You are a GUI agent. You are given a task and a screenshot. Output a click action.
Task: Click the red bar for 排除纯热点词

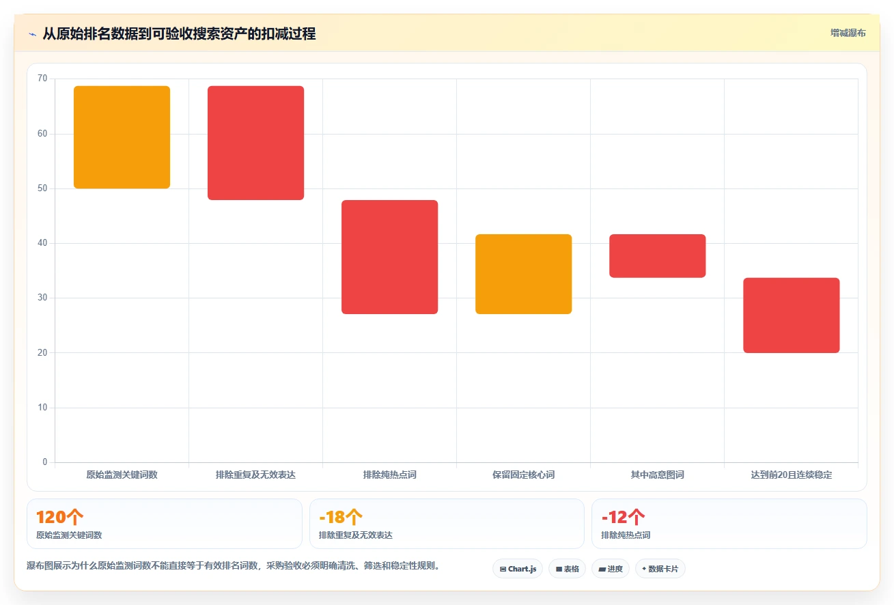pyautogui.click(x=389, y=257)
